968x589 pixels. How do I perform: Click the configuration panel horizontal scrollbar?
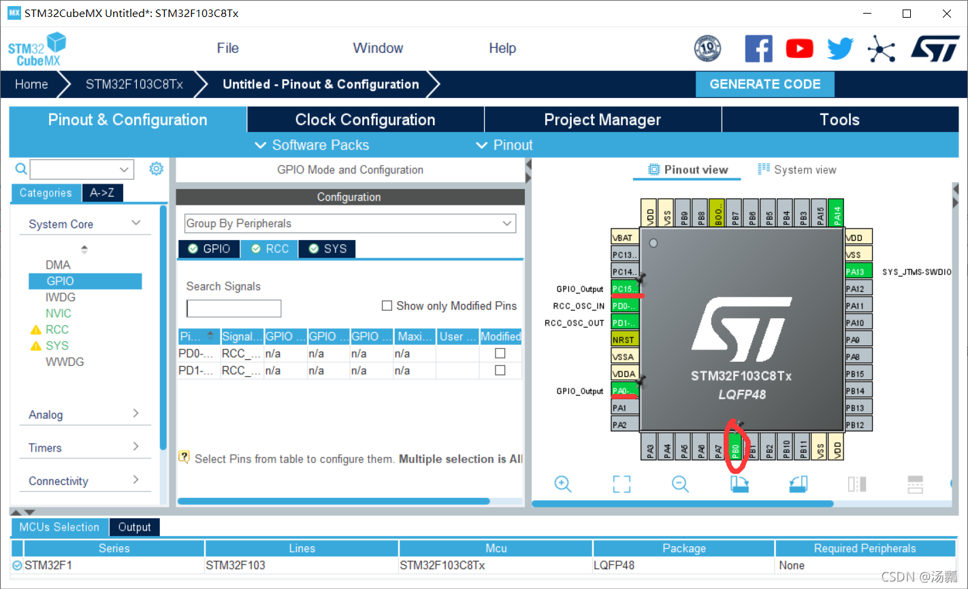click(x=334, y=501)
